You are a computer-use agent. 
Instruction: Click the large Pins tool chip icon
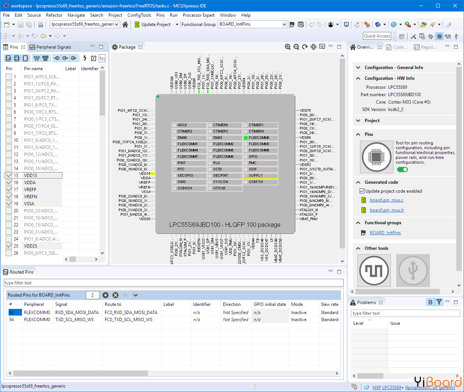tap(377, 157)
